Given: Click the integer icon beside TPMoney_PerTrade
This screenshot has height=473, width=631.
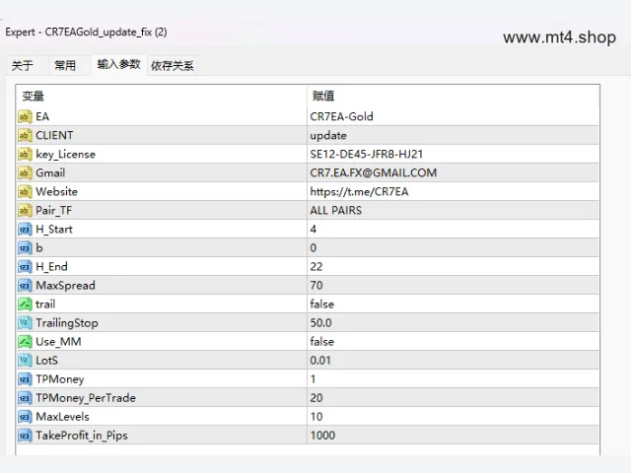Looking at the screenshot, I should click(x=25, y=398).
